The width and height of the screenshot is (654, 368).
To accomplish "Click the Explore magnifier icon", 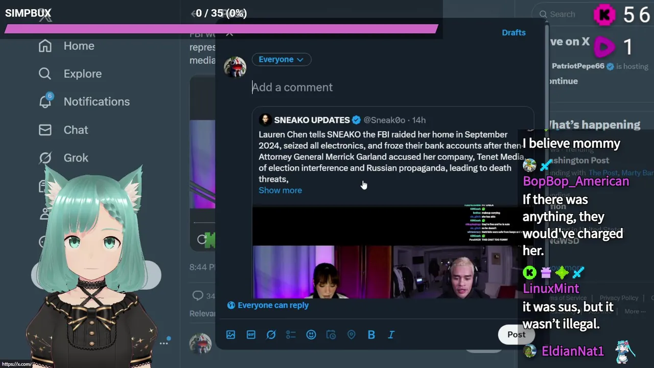I will coord(45,74).
